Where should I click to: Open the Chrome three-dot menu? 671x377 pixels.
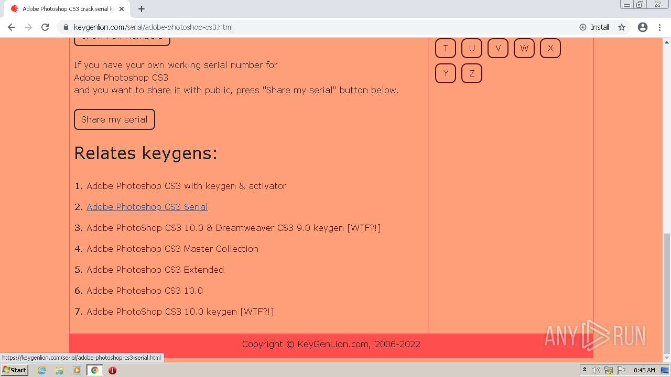pos(659,27)
